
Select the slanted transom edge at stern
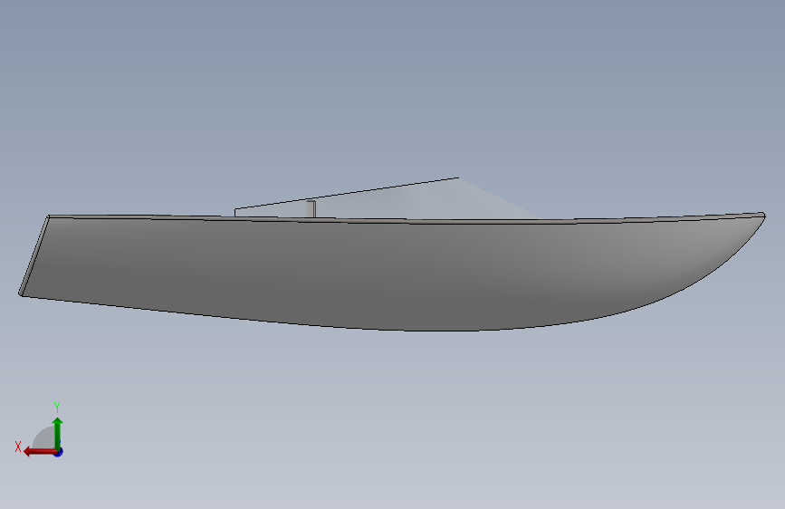click(x=34, y=255)
